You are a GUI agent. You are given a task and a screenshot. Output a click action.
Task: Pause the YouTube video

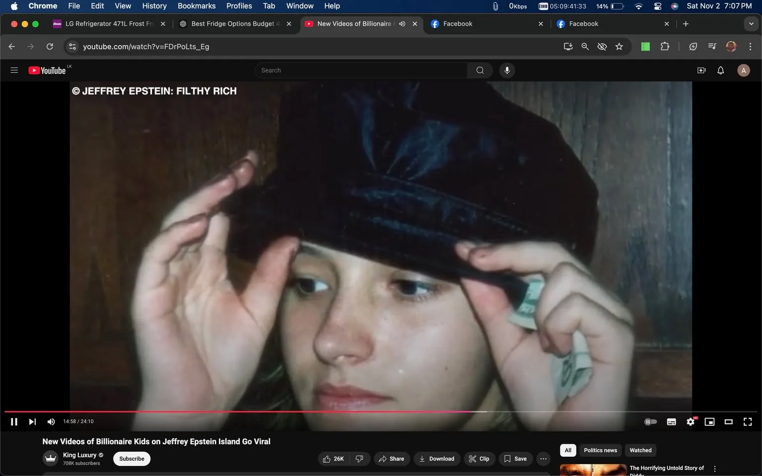[14, 421]
